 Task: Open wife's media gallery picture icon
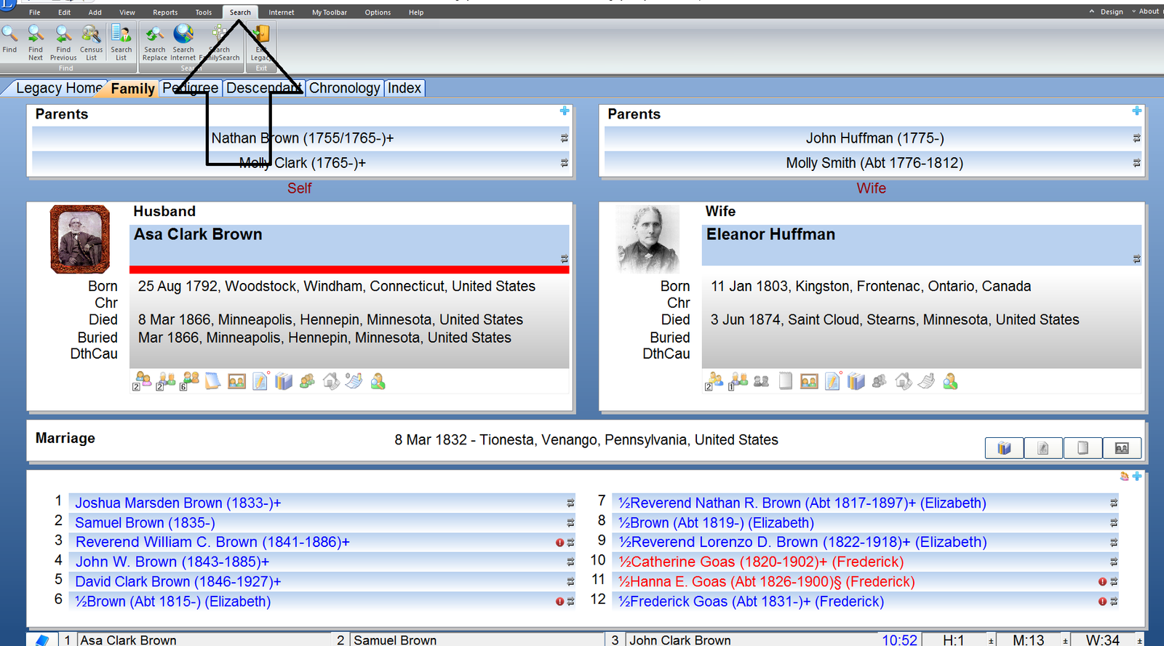(x=809, y=381)
